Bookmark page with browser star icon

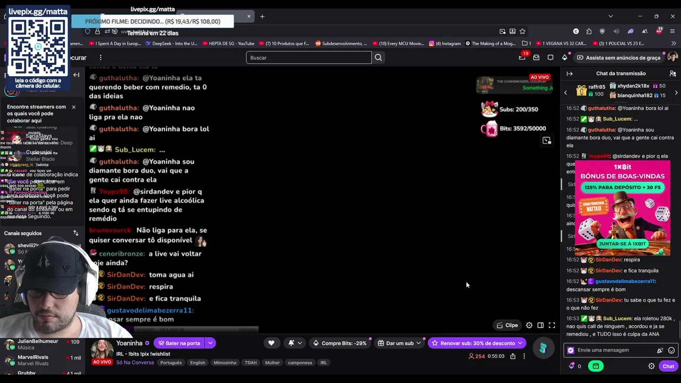(x=522, y=31)
